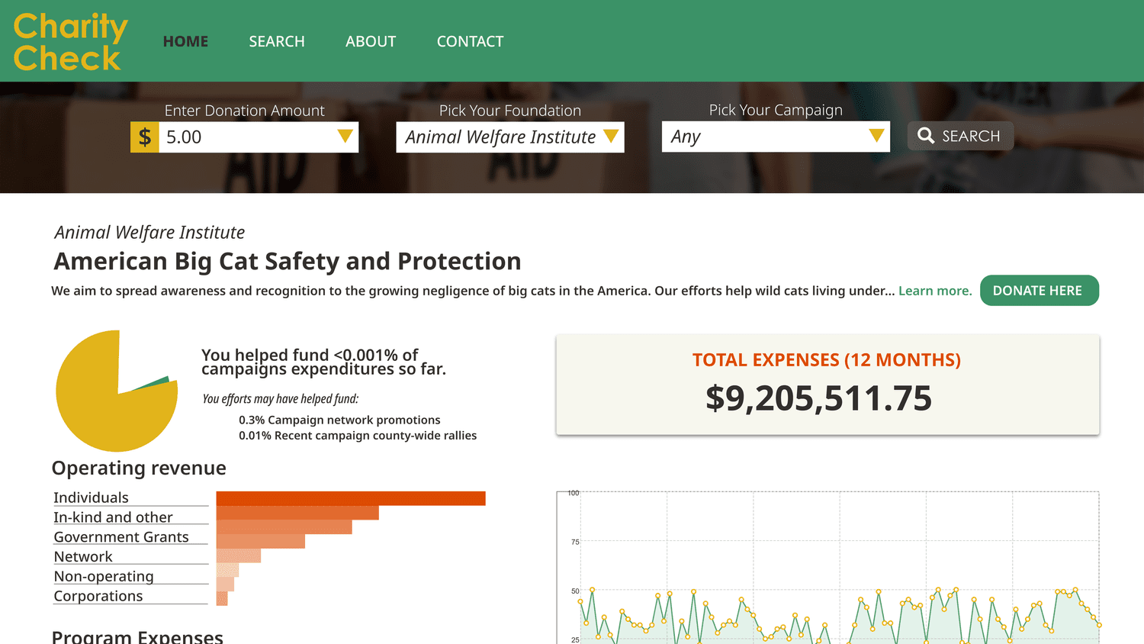Expand the donation amount dropdown arrow
Viewport: 1144px width, 644px height.
pyautogui.click(x=345, y=137)
